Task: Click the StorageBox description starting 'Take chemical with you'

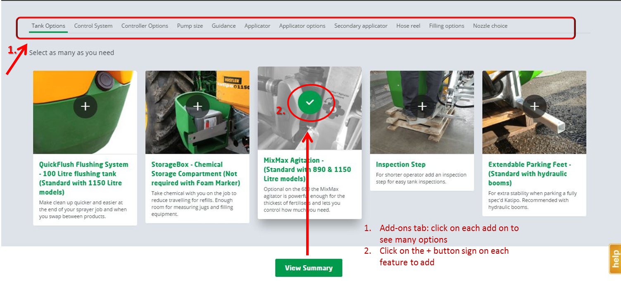Action: click(194, 203)
